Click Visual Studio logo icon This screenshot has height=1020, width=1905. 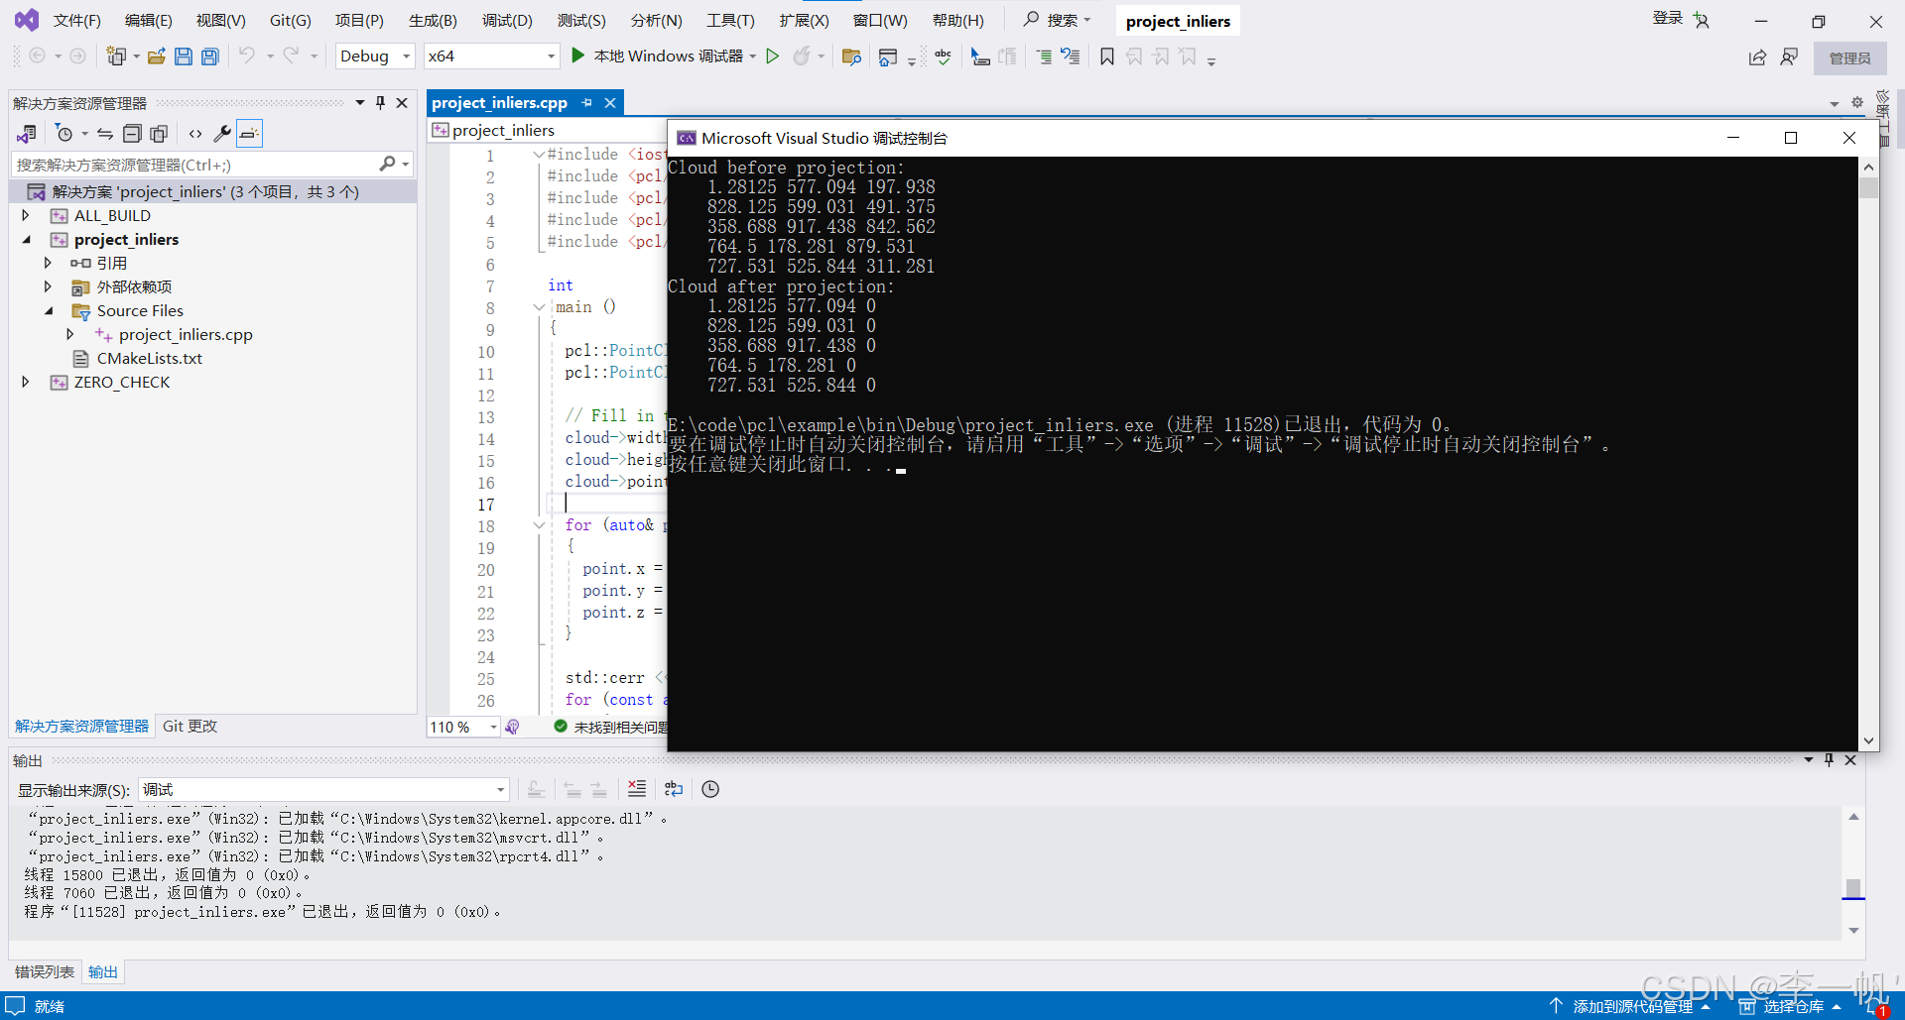[x=27, y=20]
